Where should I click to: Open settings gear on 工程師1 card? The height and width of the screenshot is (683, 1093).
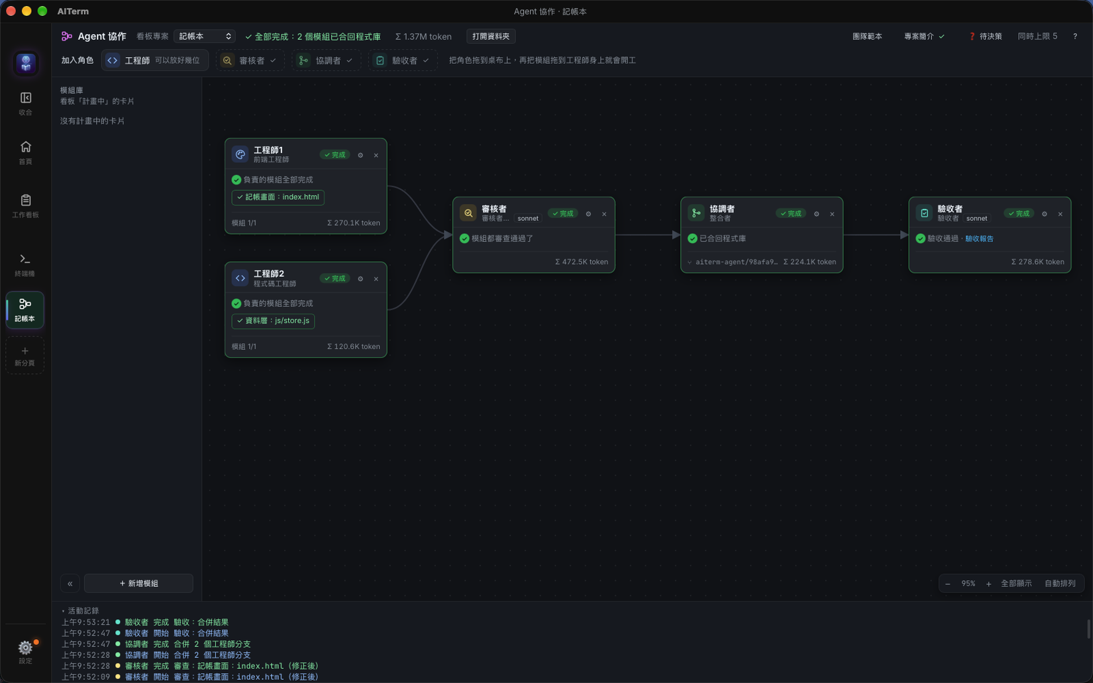pos(360,155)
